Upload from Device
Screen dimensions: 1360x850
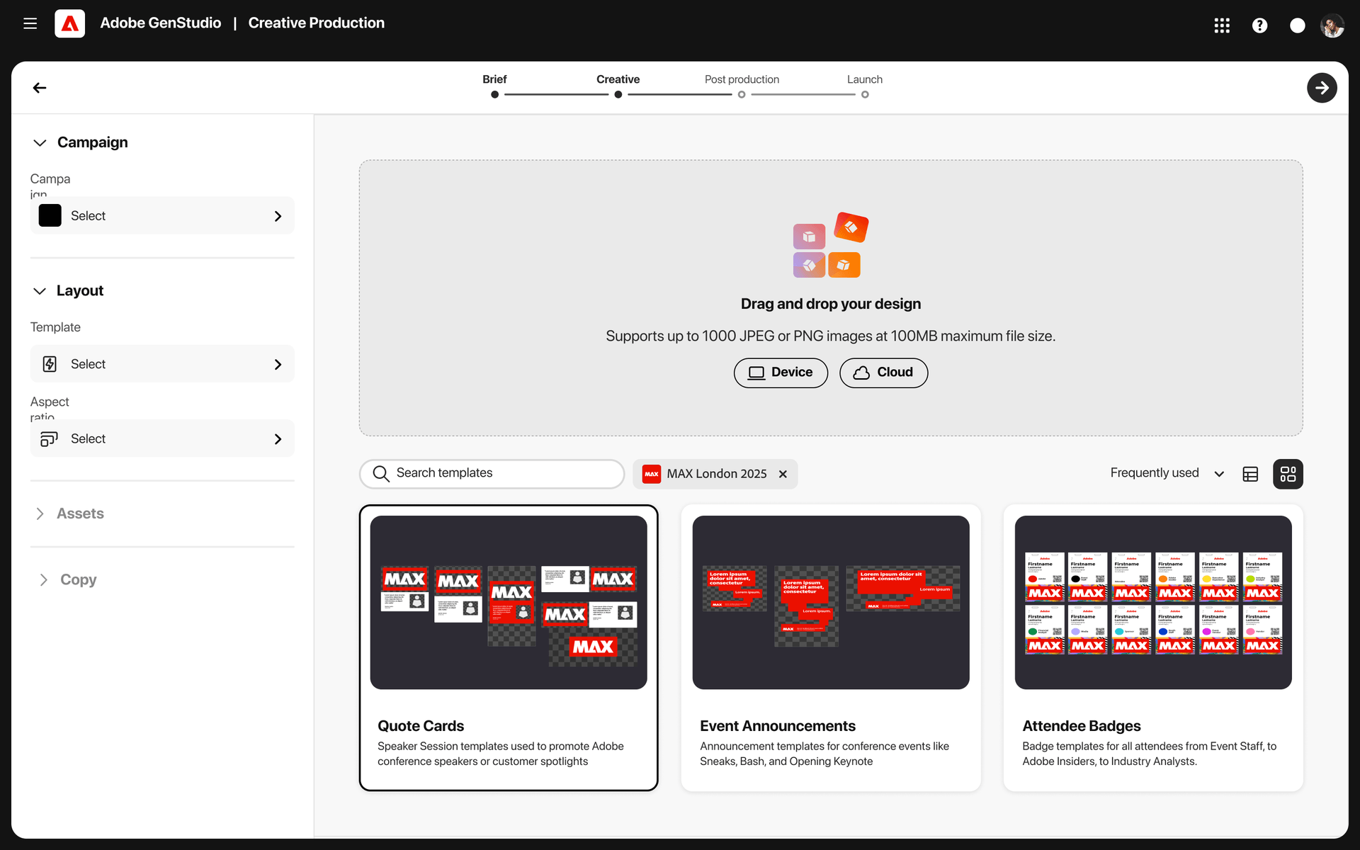coord(781,373)
